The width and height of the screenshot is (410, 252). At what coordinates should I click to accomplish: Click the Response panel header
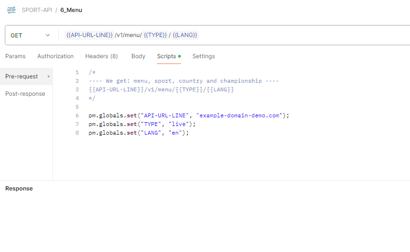[x=19, y=189]
